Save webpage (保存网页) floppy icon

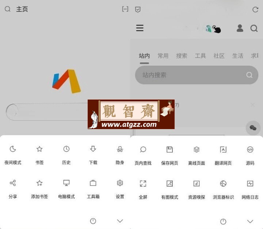pyautogui.click(x=169, y=150)
